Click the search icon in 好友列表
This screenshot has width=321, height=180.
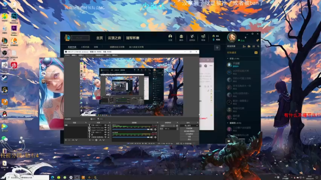(258, 46)
